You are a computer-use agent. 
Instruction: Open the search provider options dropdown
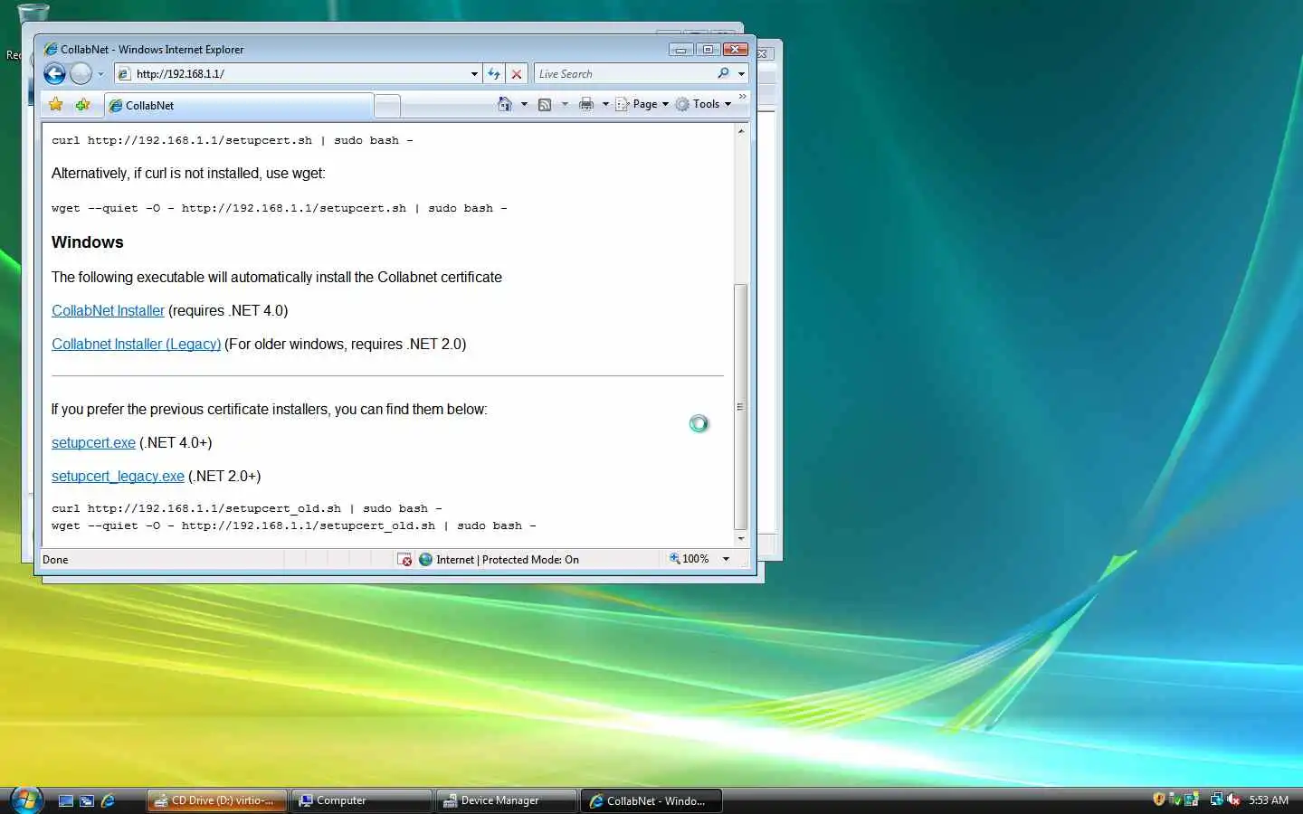pyautogui.click(x=741, y=74)
